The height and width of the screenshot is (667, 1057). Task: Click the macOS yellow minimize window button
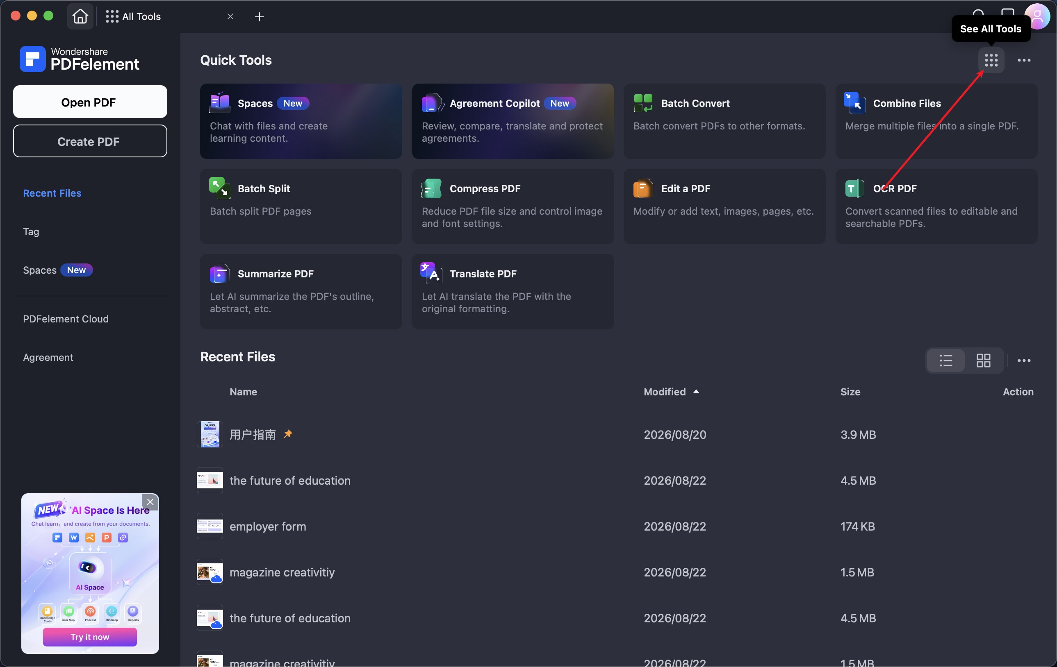click(32, 16)
